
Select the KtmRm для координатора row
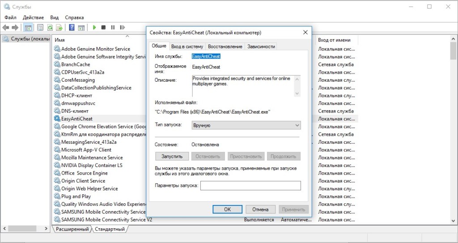click(x=100, y=134)
